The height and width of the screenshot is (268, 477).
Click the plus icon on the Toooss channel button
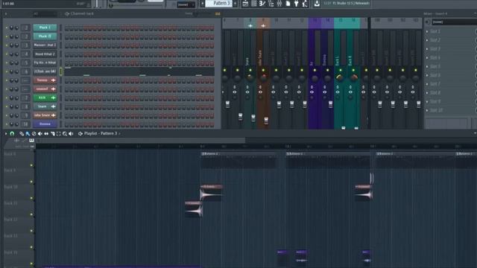click(x=53, y=80)
